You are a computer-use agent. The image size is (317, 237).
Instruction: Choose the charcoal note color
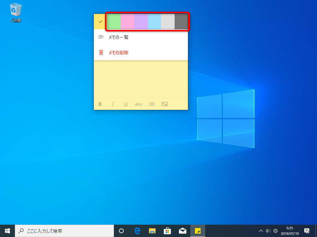181,22
